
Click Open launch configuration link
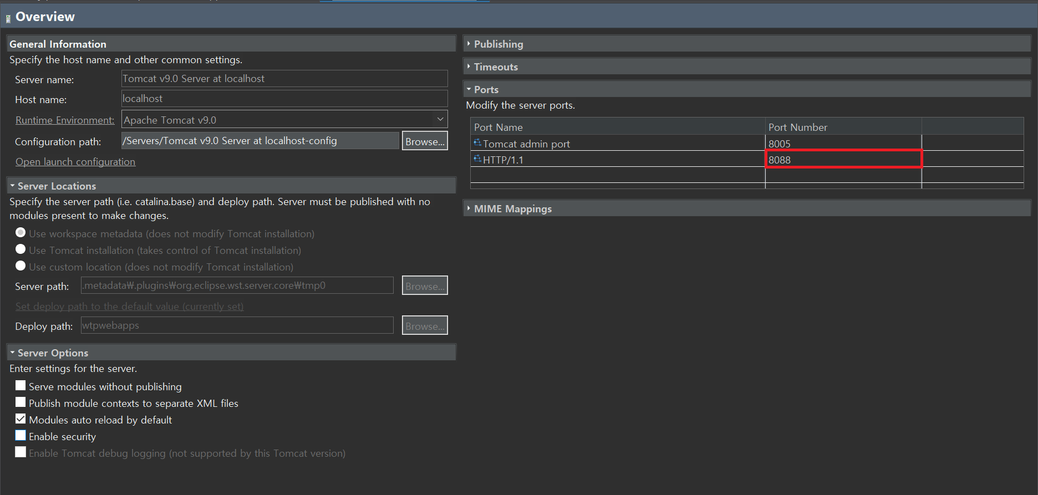point(75,162)
